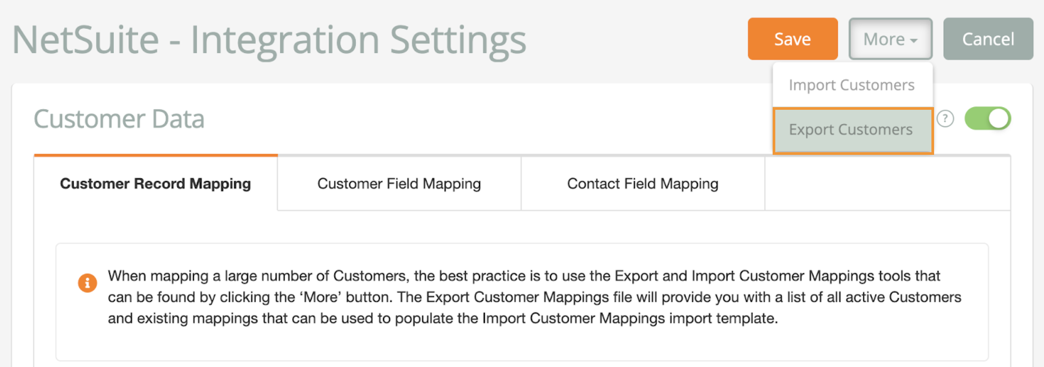Click the orange info icon in notice
Image resolution: width=1044 pixels, height=367 pixels.
88,283
